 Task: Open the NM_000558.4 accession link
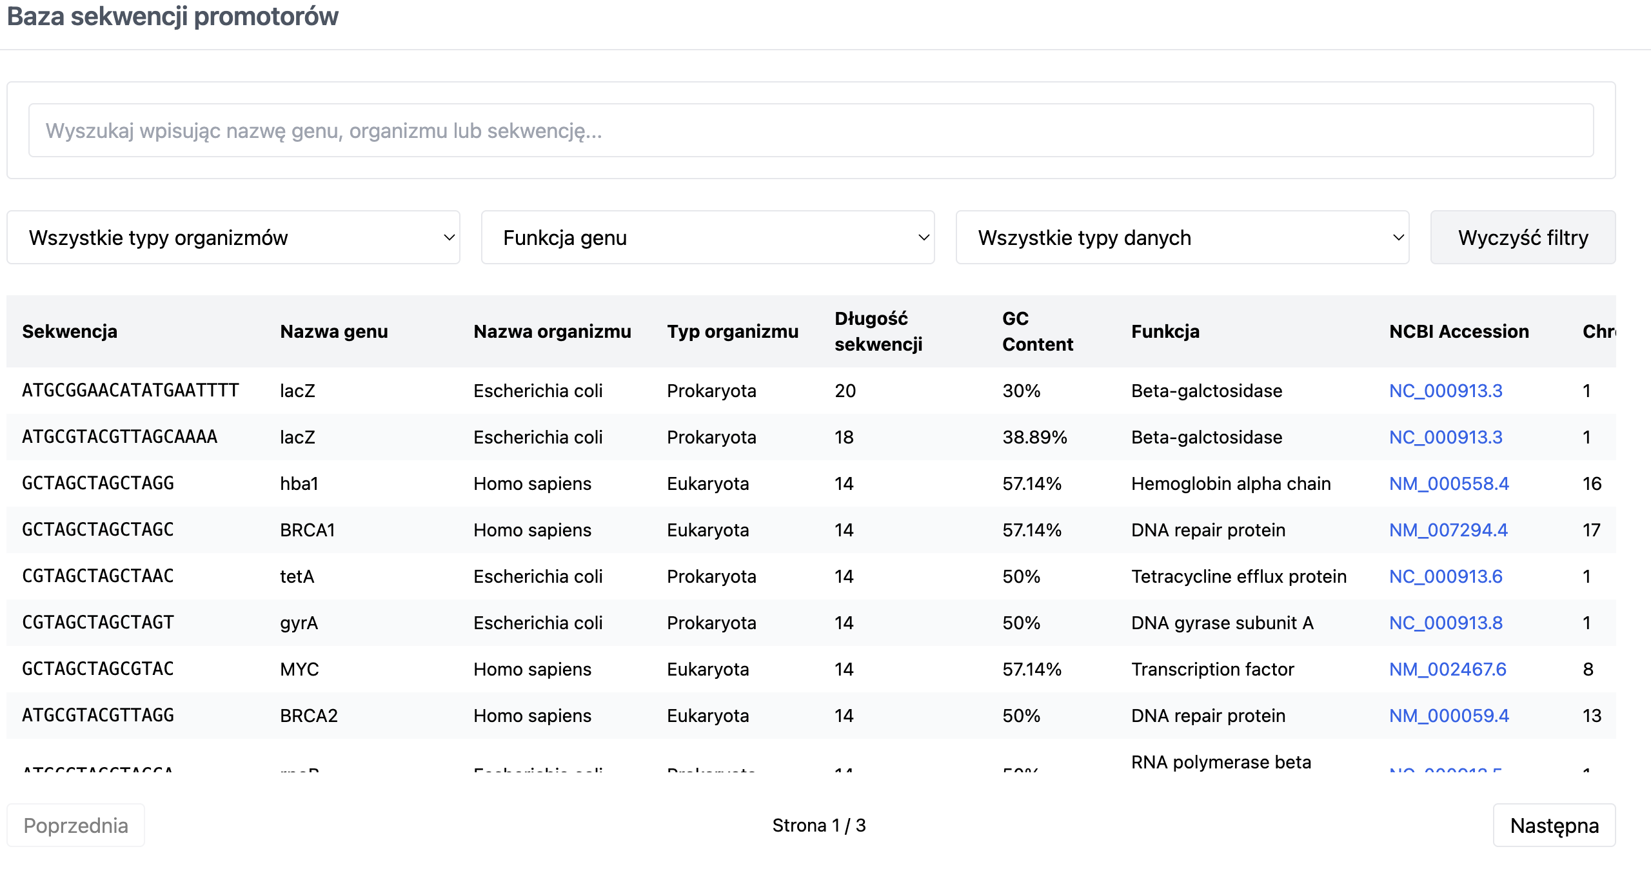(x=1448, y=483)
